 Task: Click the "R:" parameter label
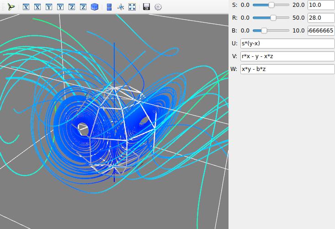(234, 18)
